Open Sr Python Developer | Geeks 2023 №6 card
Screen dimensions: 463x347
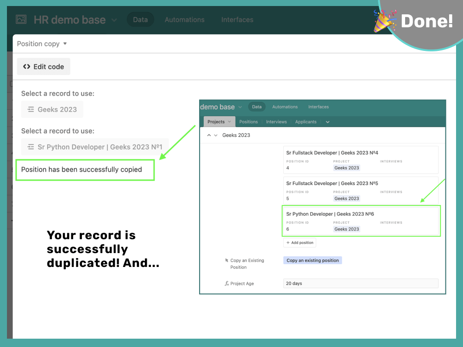click(x=361, y=221)
